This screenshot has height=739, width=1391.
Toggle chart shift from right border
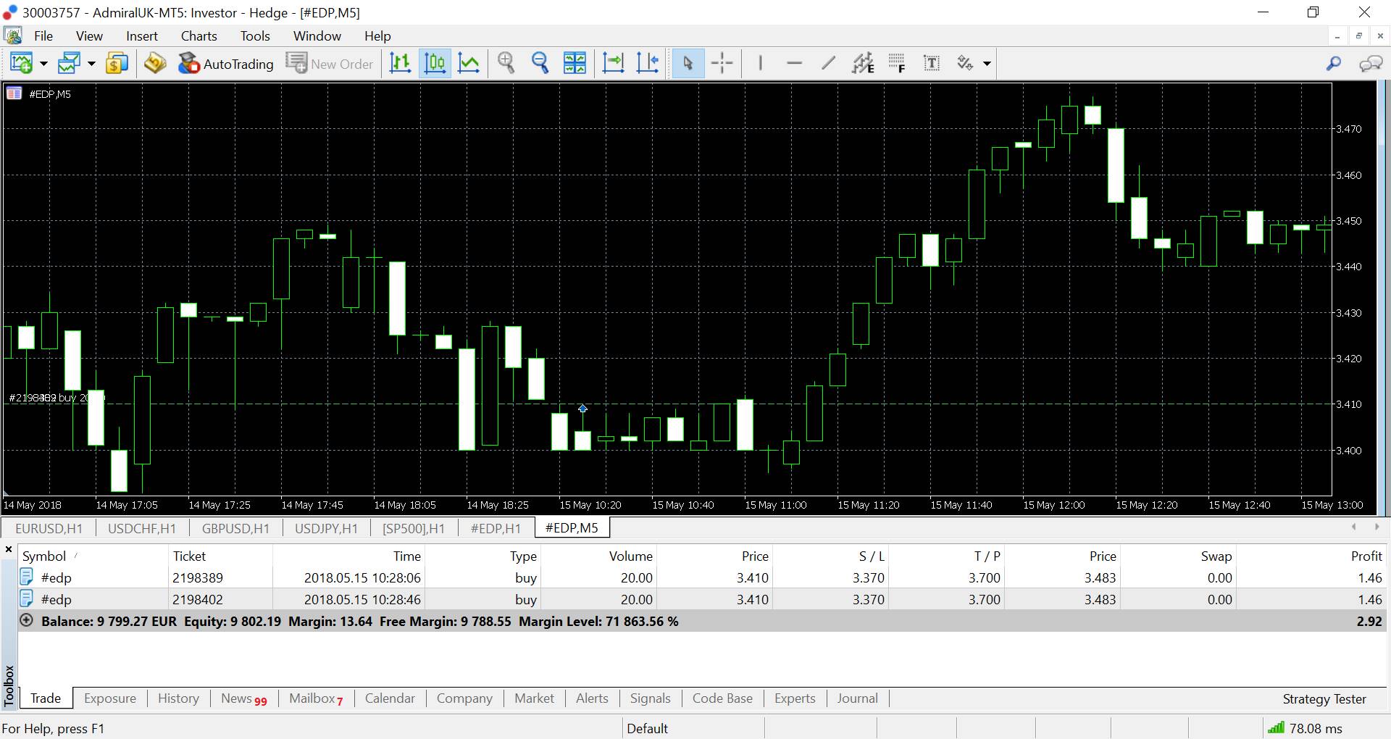click(647, 64)
